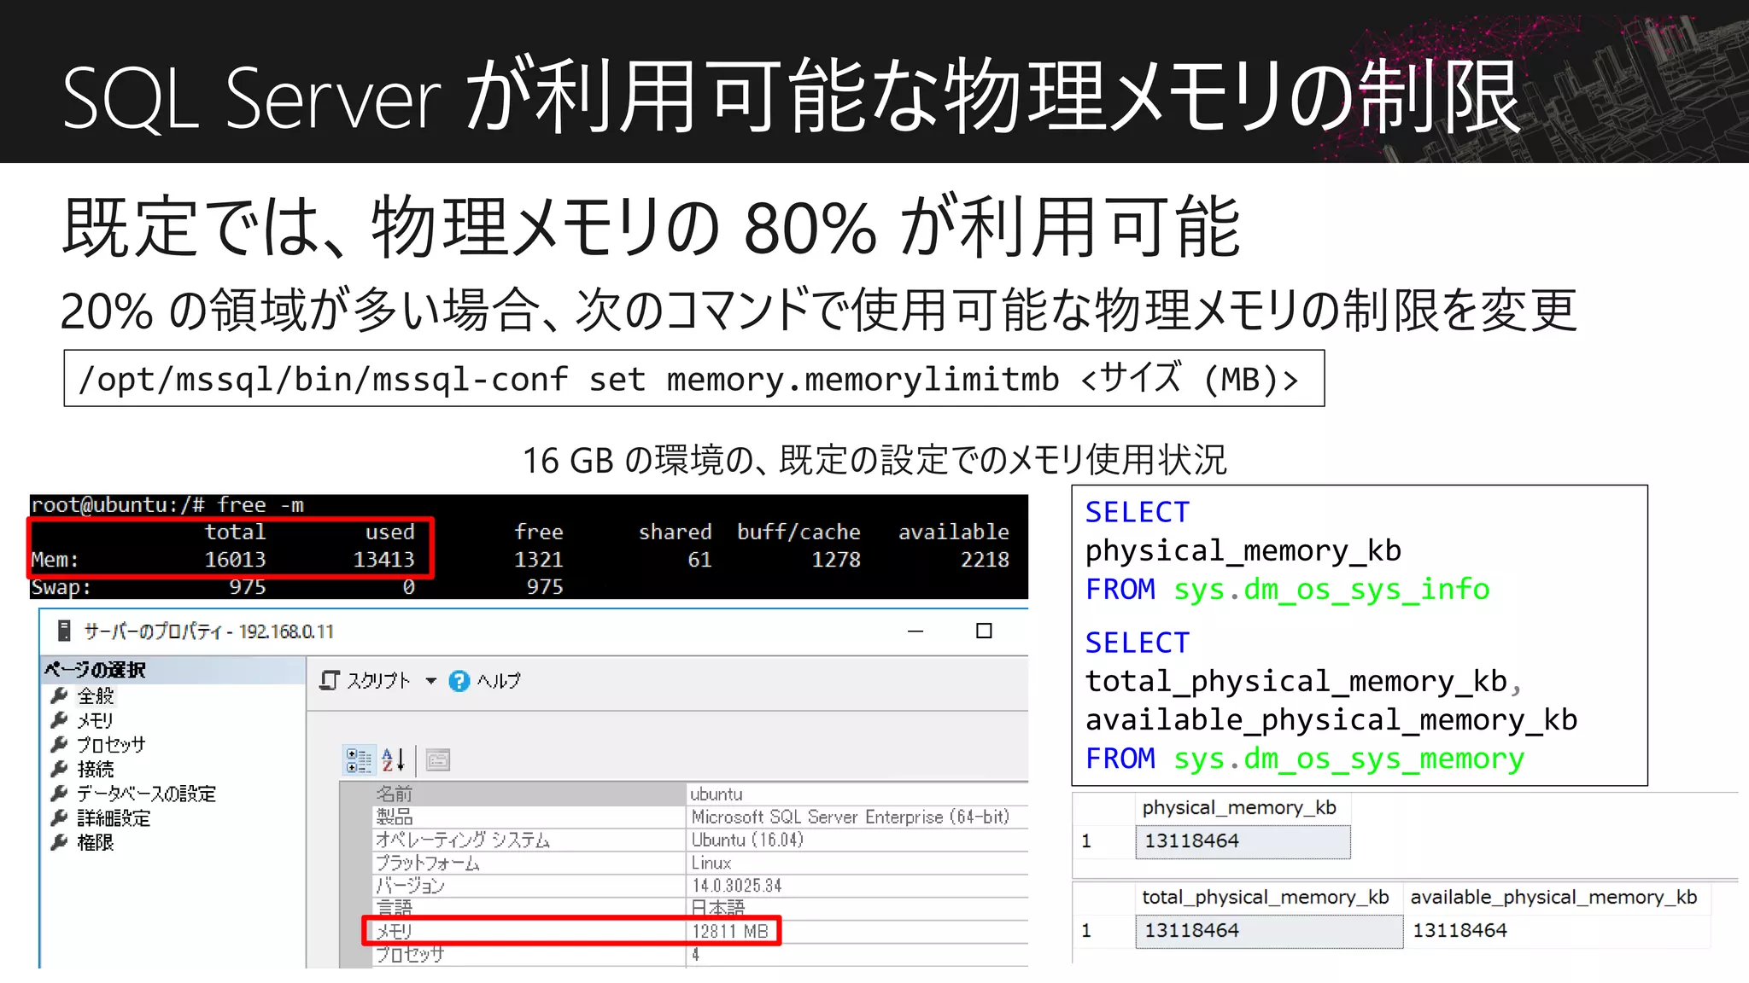The image size is (1749, 983).
Task: Select the オペレーティング システム property row
Action: click(x=700, y=840)
